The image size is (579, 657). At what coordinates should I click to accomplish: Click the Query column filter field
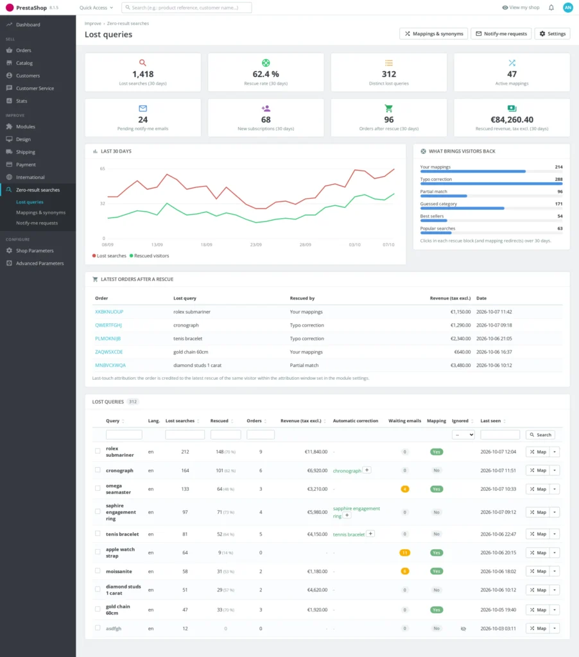coord(124,434)
